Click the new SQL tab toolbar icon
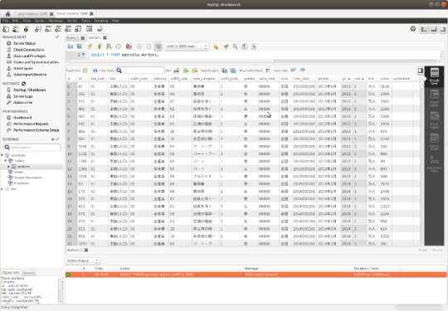This screenshot has width=448, height=311. pyautogui.click(x=6, y=29)
